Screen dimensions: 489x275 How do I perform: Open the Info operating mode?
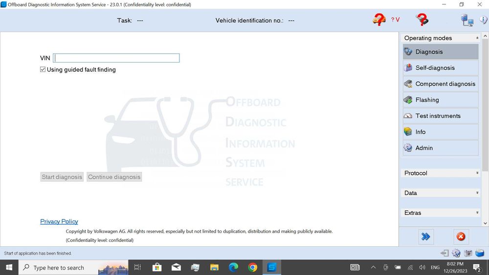pos(441,132)
